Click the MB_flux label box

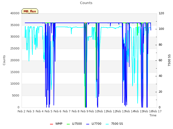pyautogui.click(x=30, y=11)
